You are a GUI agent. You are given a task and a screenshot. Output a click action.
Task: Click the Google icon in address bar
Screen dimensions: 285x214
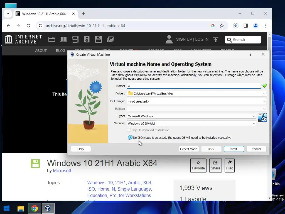point(213,26)
